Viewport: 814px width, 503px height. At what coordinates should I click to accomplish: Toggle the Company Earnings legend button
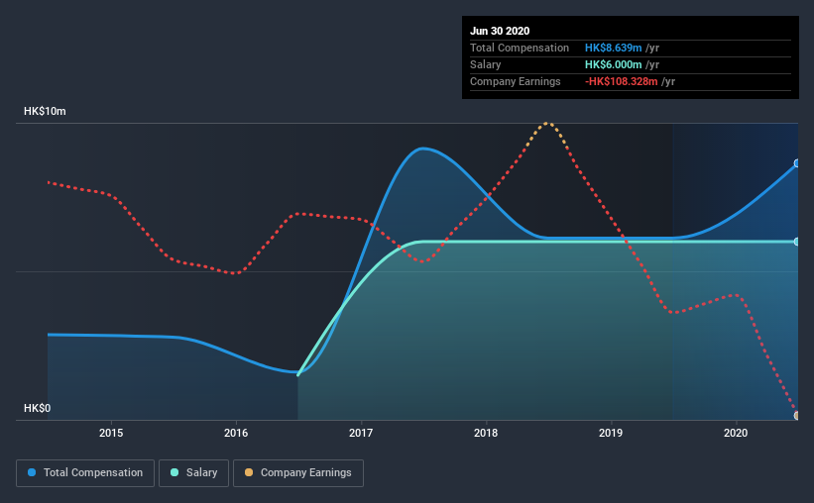coord(298,473)
